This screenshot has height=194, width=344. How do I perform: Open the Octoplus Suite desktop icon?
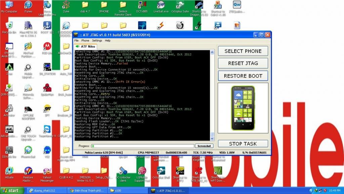[180, 7]
